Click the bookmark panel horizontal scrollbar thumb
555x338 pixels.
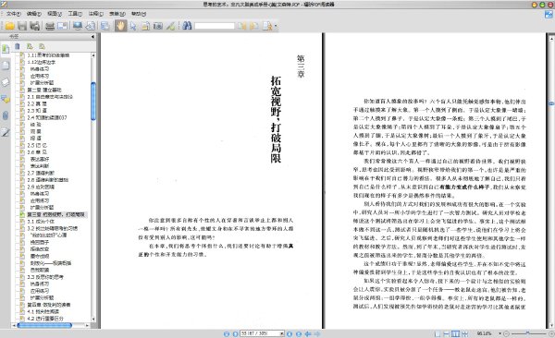(x=44, y=325)
